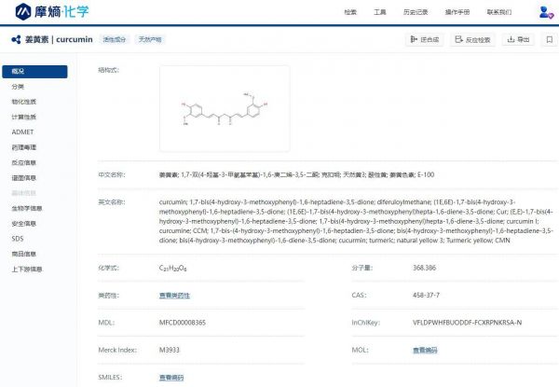
Task: Open 操作手册 in top navigation
Action: click(x=457, y=12)
